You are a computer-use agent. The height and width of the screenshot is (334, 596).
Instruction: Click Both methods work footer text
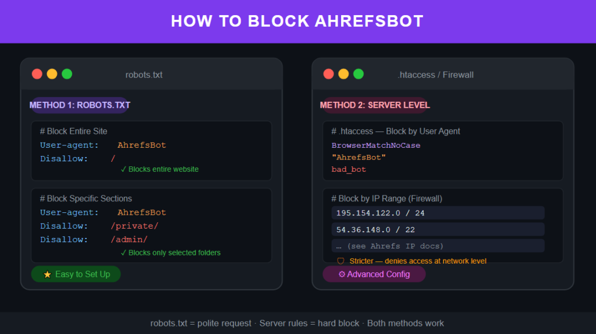(405, 324)
